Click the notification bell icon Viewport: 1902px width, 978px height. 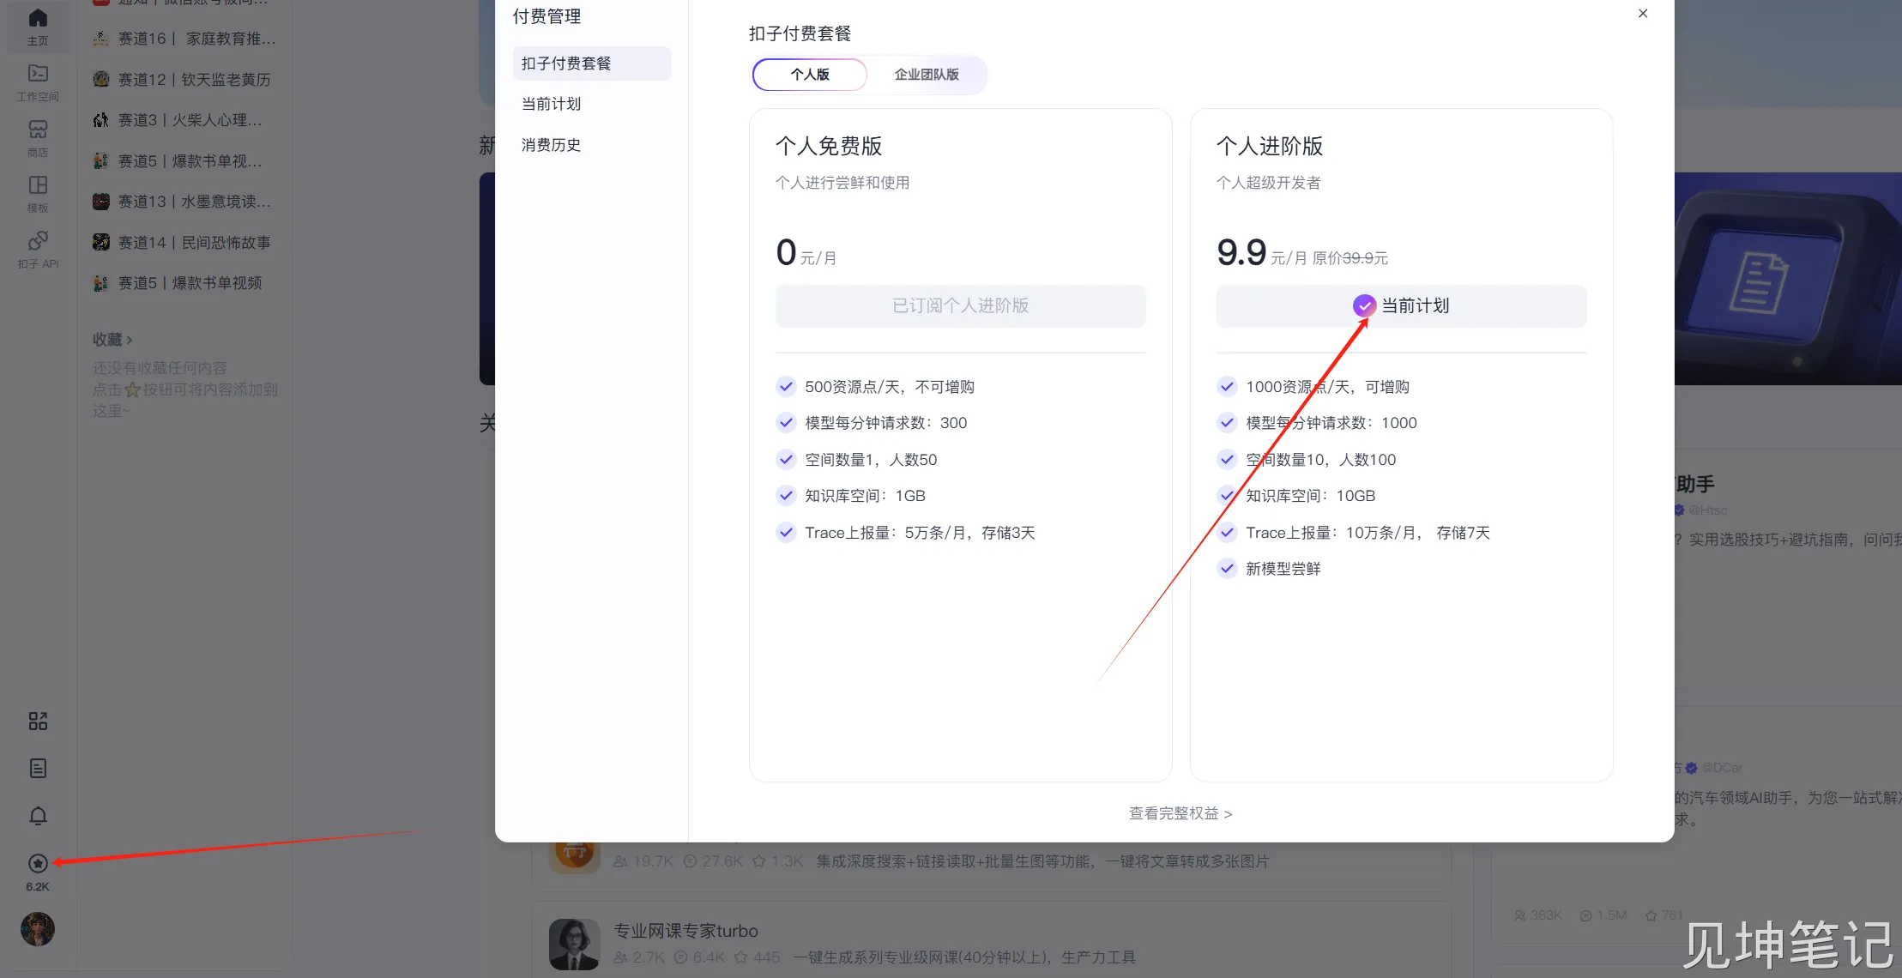38,816
